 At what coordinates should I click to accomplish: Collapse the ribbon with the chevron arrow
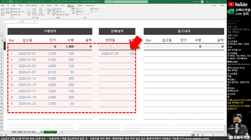225,18
